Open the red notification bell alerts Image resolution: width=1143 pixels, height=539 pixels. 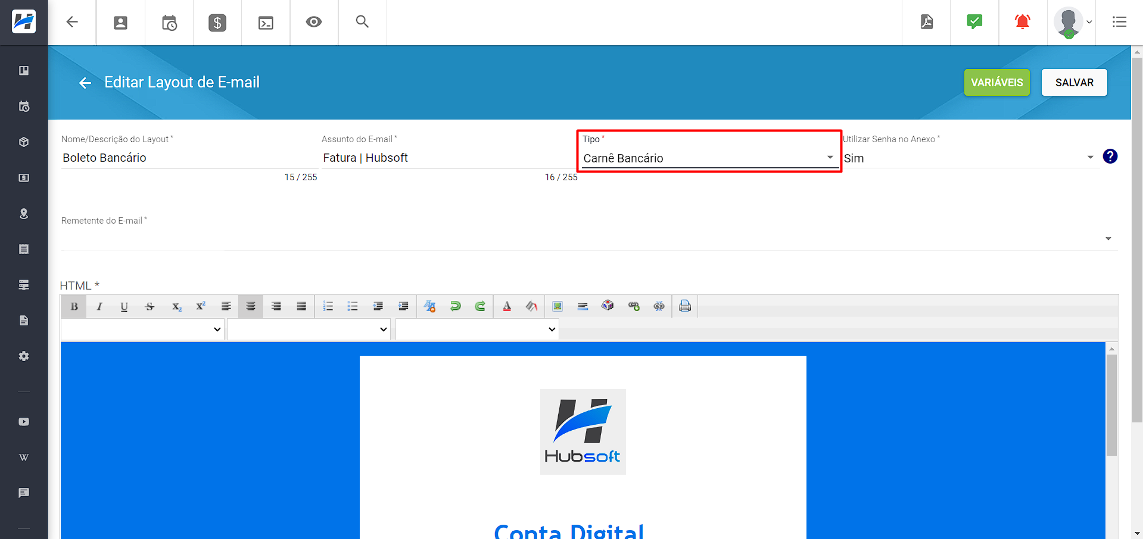[x=1023, y=22]
